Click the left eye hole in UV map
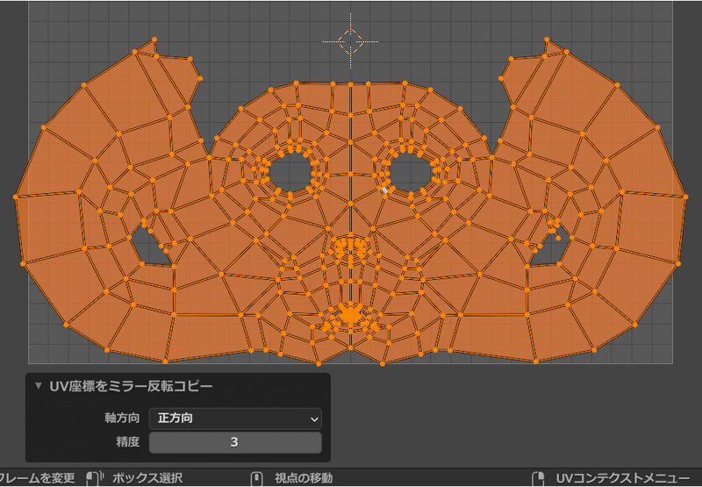This screenshot has height=487, width=702. click(x=290, y=173)
